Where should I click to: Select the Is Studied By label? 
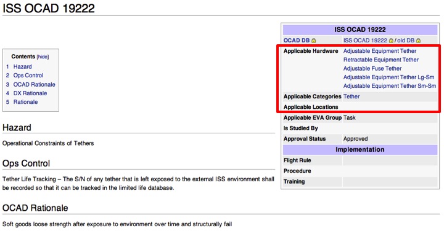[x=301, y=128]
